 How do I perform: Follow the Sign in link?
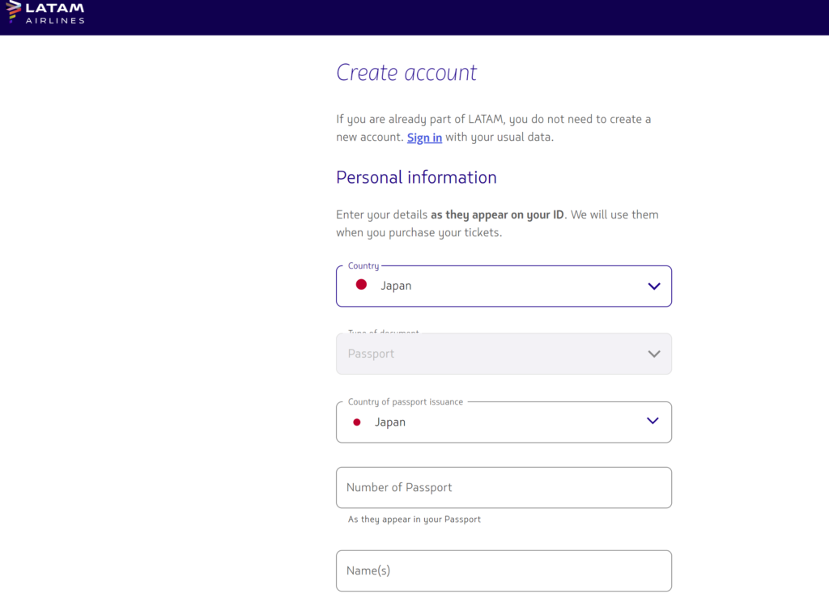point(424,138)
